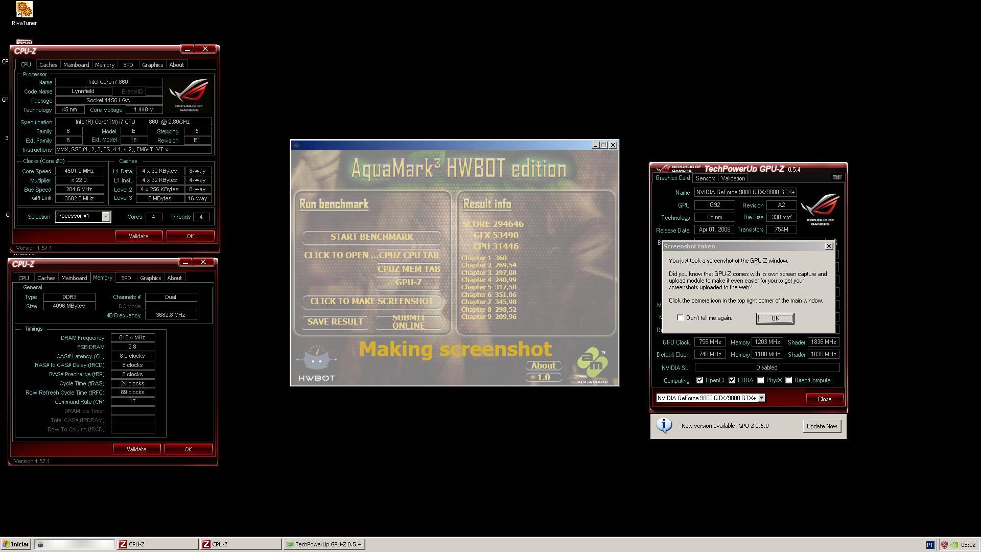Click OK in Screenshot taken dialog

pyautogui.click(x=775, y=318)
